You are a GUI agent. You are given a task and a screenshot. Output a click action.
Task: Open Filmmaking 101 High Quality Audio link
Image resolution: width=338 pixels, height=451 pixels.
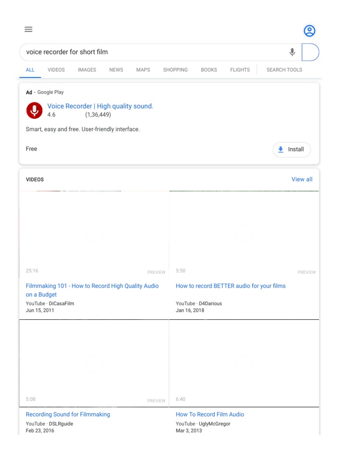[92, 290]
